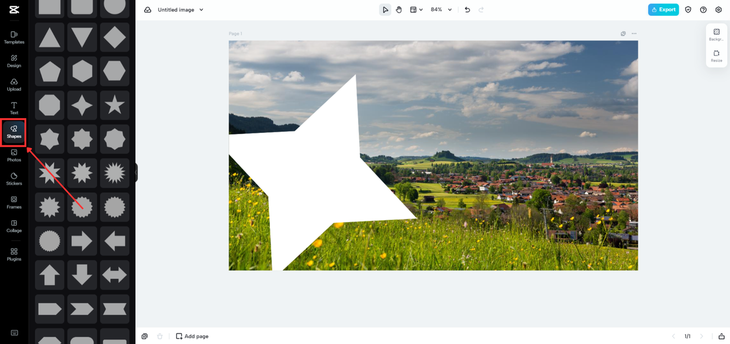Insert the ribbon banner shape
This screenshot has height=344, width=730.
pyautogui.click(x=115, y=309)
